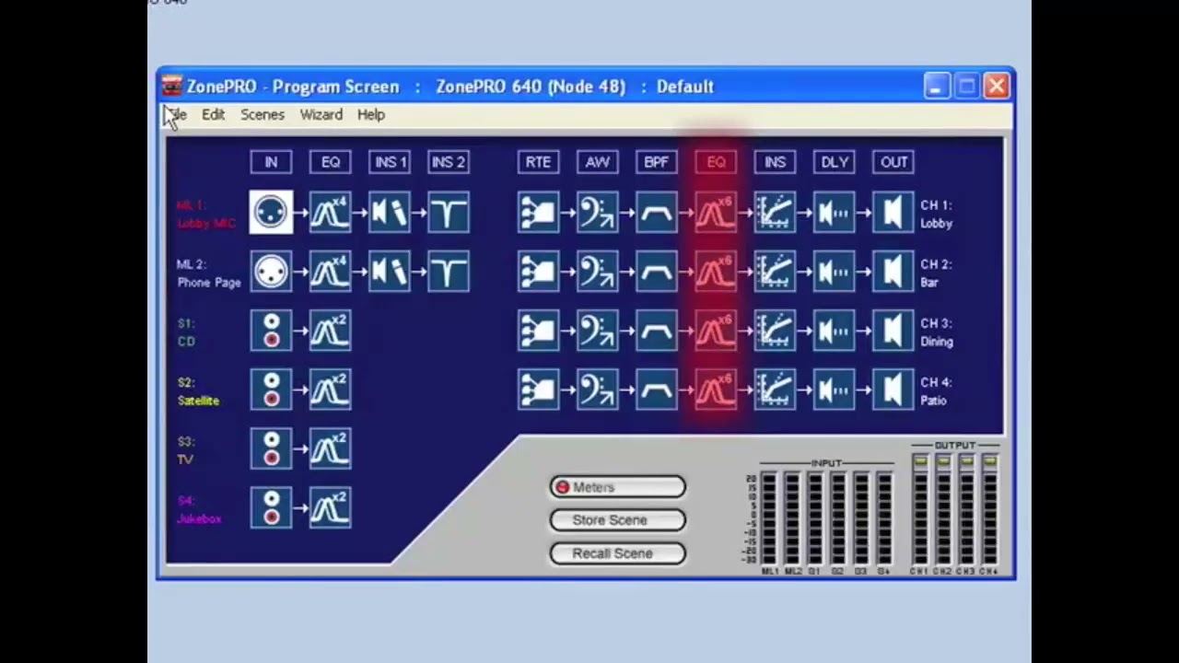The width and height of the screenshot is (1179, 663).
Task: Open the Wizard menu
Action: point(321,115)
